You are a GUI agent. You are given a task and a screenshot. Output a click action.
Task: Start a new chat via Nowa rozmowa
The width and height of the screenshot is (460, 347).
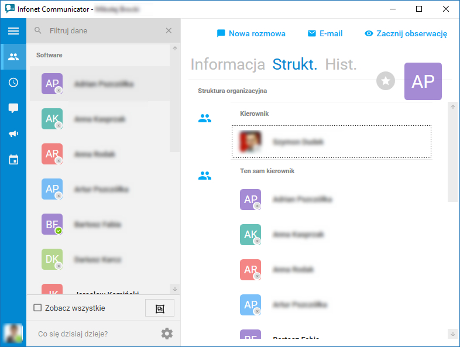pyautogui.click(x=251, y=33)
